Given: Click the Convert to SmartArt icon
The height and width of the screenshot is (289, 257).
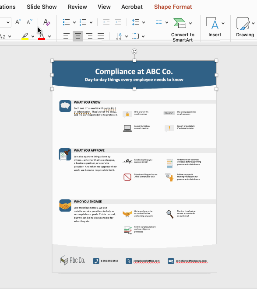Looking at the screenshot, I should 180,23.
